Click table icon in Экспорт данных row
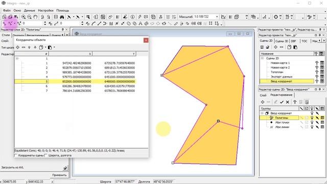Viewport: 327px width, 184px height. (322, 77)
